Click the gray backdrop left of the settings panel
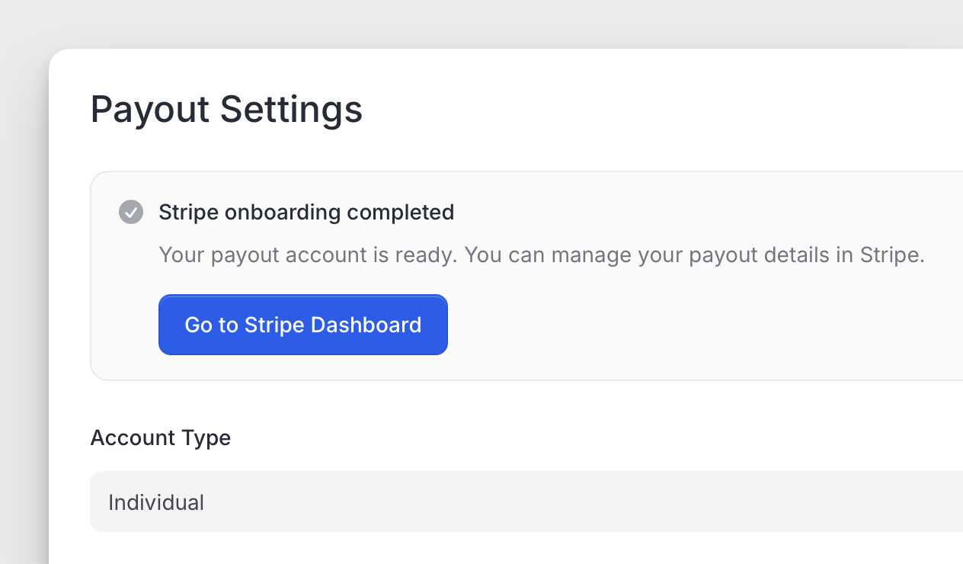 (x=23, y=305)
